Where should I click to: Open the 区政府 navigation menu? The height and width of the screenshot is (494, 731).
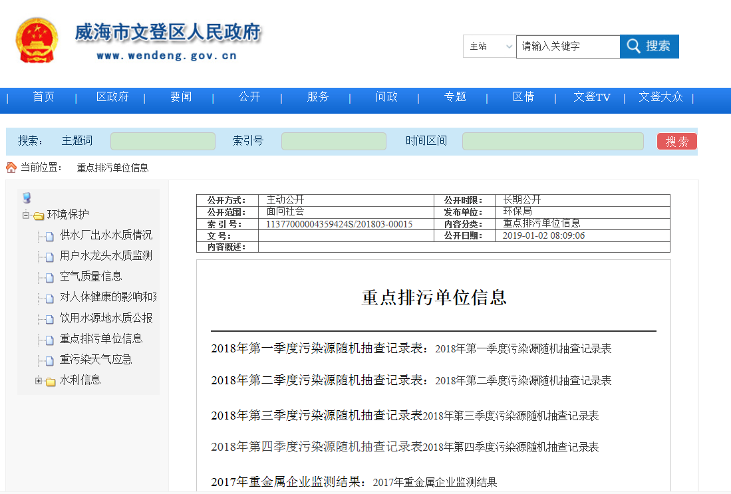112,97
